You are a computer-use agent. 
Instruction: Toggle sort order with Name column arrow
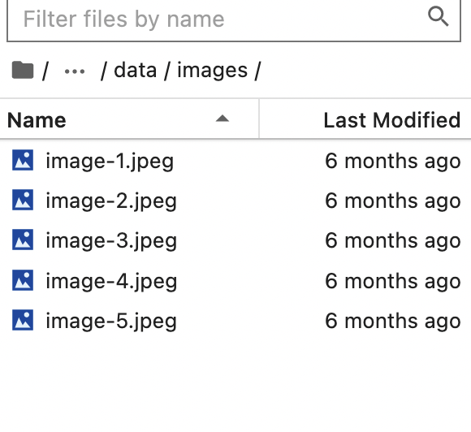223,119
